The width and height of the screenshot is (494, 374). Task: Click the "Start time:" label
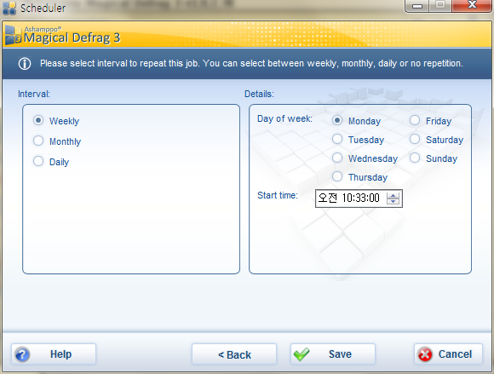point(278,195)
